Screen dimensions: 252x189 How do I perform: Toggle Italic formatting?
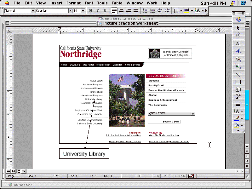click(98, 11)
